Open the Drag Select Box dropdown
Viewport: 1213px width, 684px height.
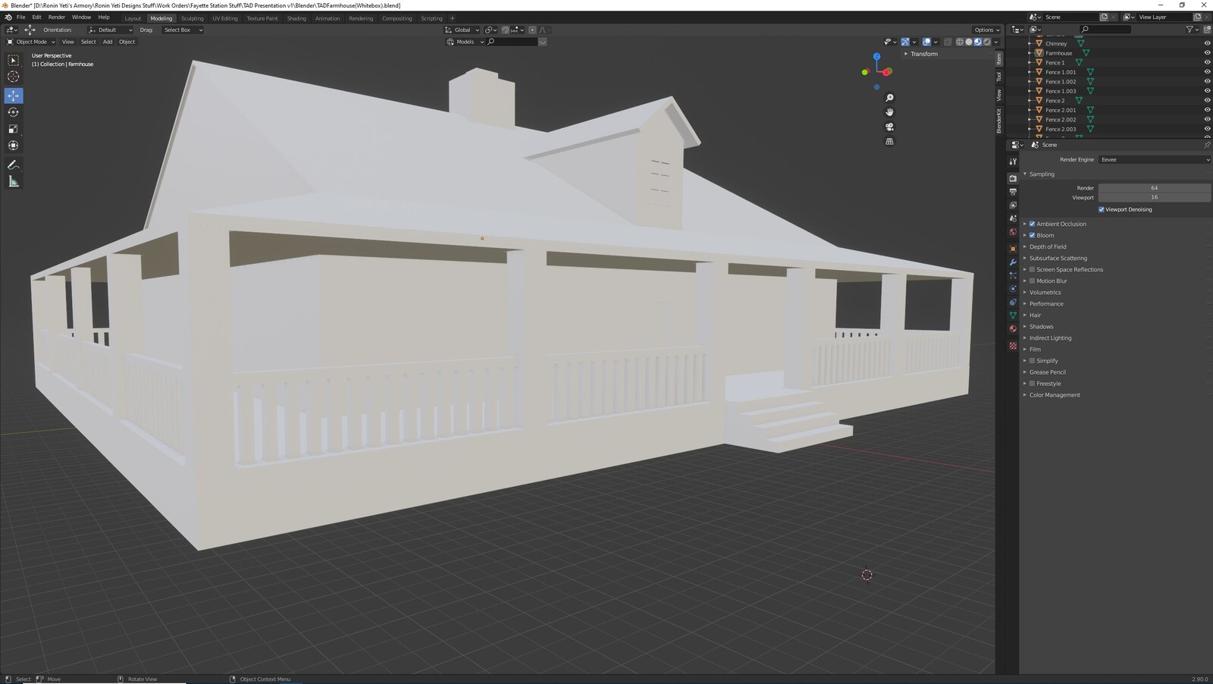pos(182,30)
